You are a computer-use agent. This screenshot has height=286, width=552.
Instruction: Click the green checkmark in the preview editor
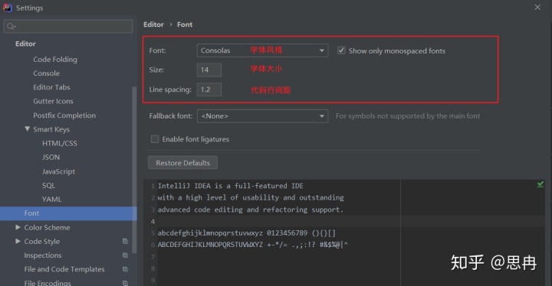(540, 184)
